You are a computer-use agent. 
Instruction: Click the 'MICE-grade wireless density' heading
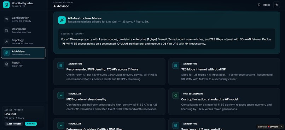point(86,99)
